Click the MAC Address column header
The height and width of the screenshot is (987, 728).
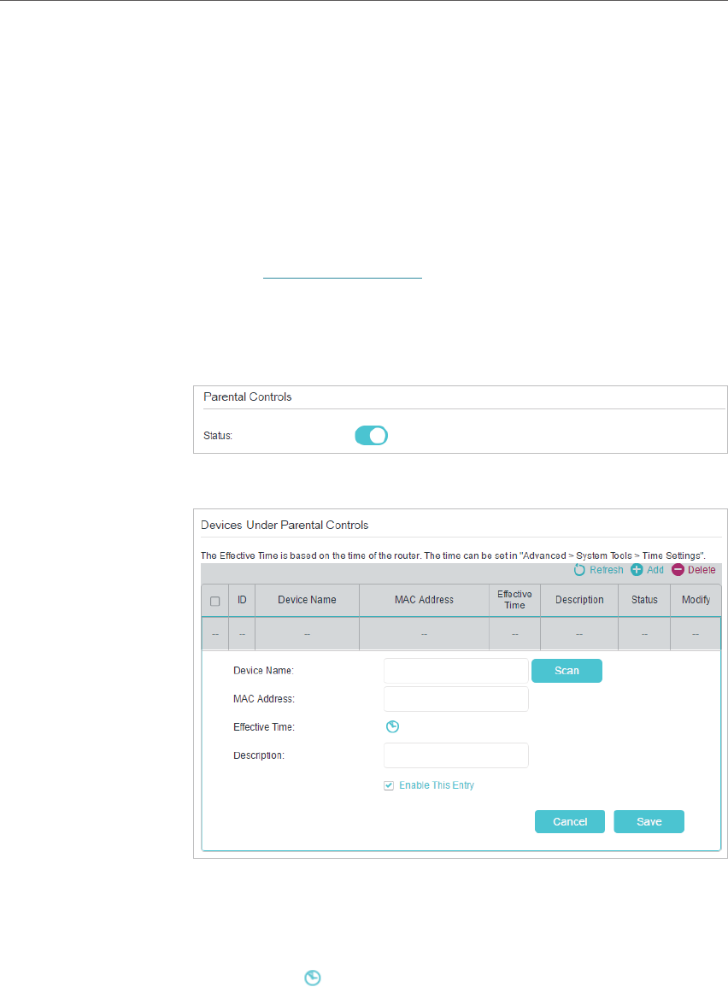coord(424,600)
